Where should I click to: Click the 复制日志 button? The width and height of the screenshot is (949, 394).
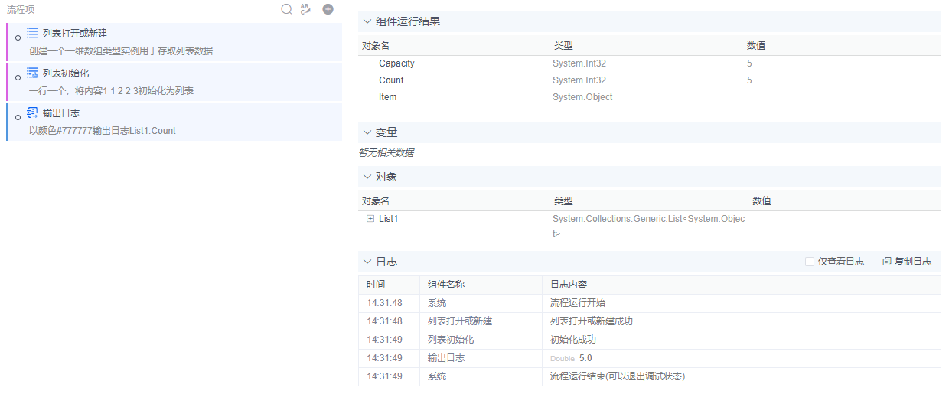click(907, 262)
